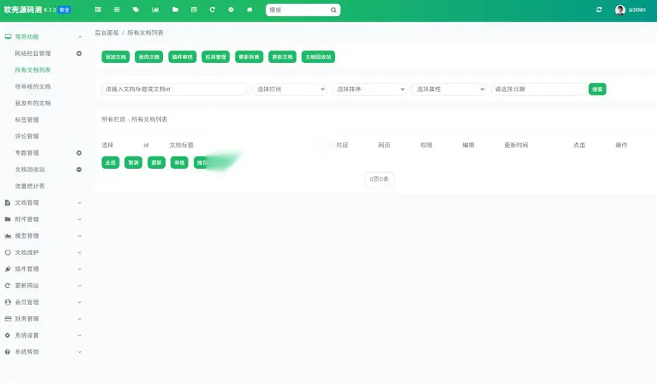657x383 pixels.
Task: Open the 选择排序 dropdown
Action: [x=369, y=89]
